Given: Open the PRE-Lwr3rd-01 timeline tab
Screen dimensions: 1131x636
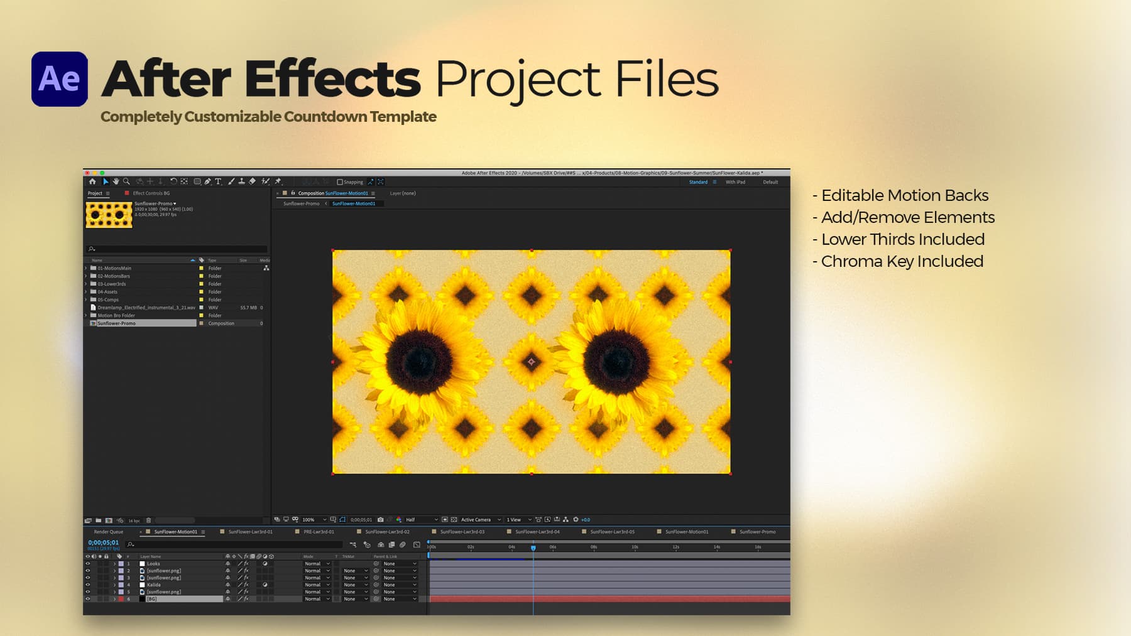Looking at the screenshot, I should [319, 532].
